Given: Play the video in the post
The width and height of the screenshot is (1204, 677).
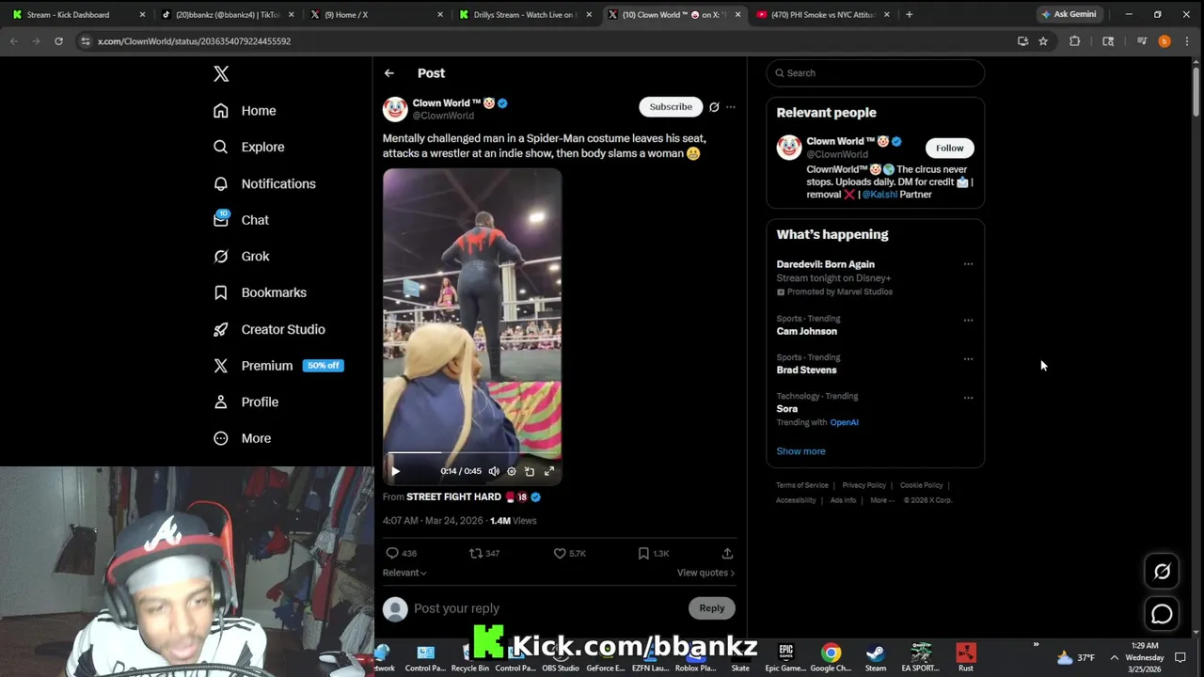Looking at the screenshot, I should (396, 471).
